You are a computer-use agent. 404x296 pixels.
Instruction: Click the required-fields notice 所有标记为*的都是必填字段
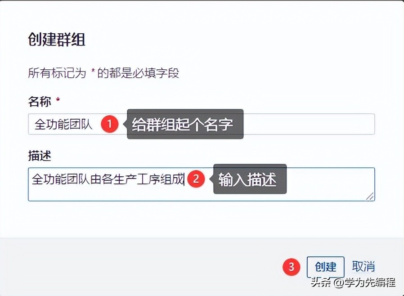click(103, 73)
